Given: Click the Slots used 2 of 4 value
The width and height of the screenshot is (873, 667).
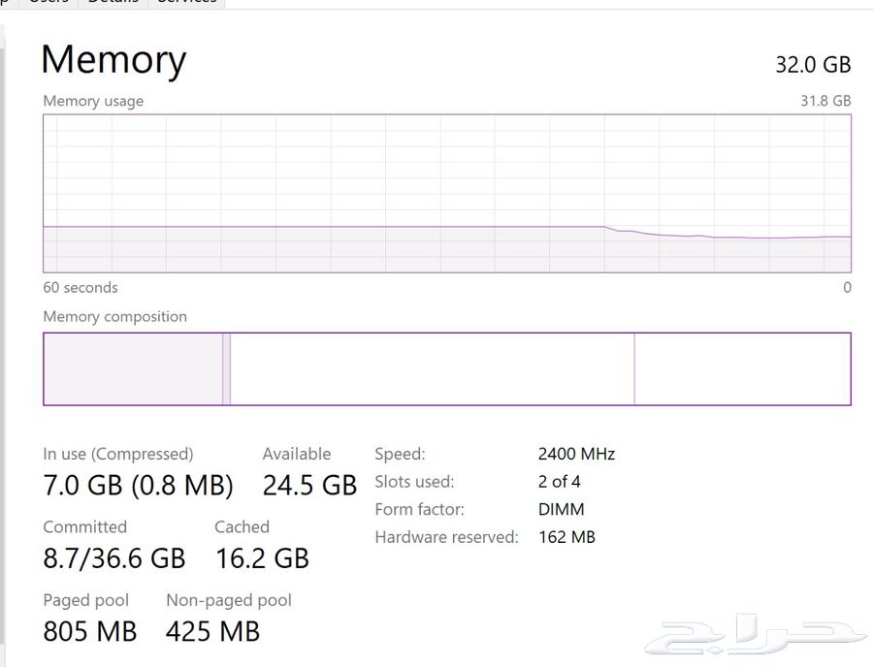Looking at the screenshot, I should [559, 482].
